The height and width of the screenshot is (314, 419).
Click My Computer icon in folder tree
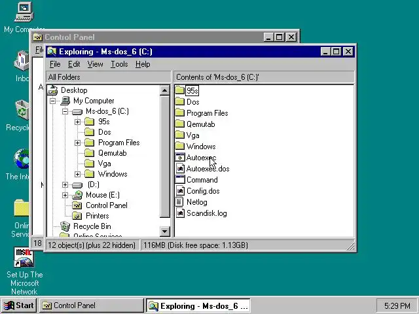65,101
